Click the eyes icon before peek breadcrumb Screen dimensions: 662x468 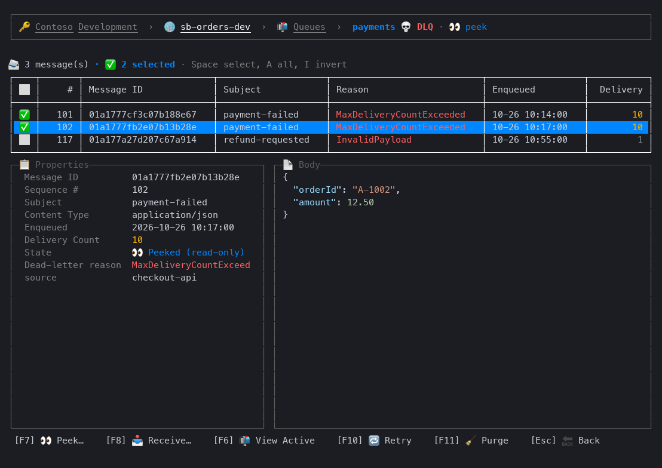[x=455, y=27]
